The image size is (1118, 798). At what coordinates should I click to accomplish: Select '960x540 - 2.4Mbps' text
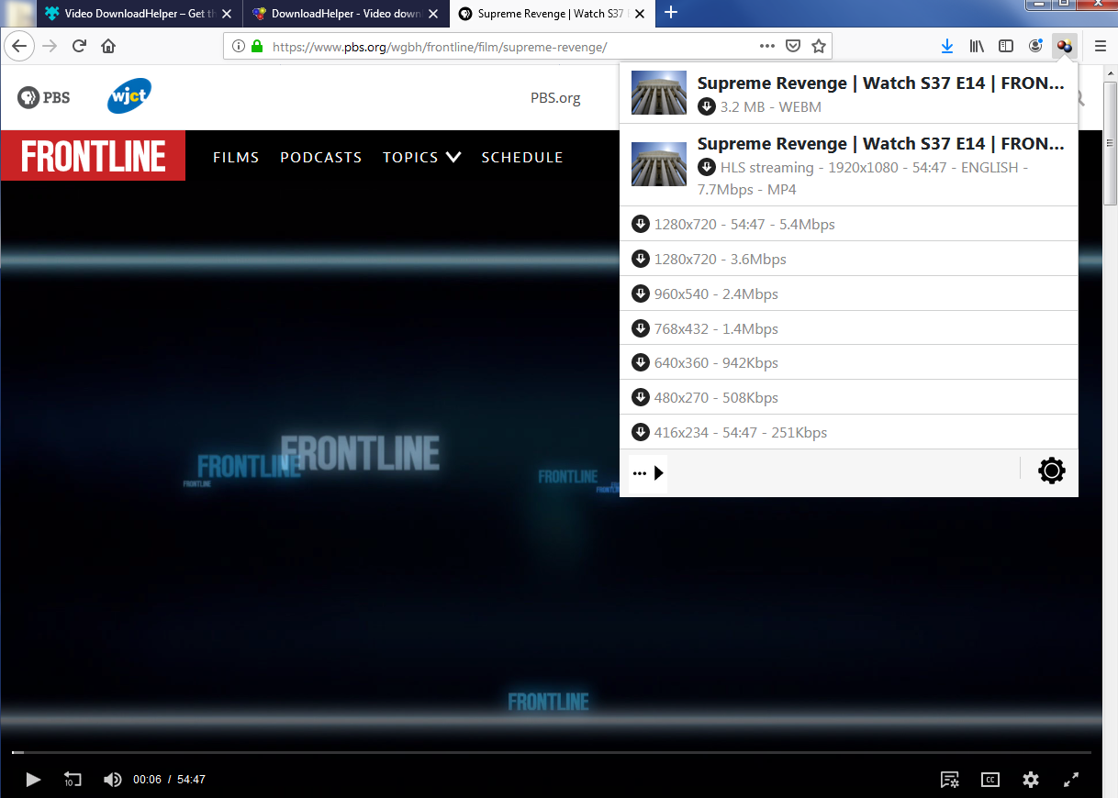(x=716, y=294)
